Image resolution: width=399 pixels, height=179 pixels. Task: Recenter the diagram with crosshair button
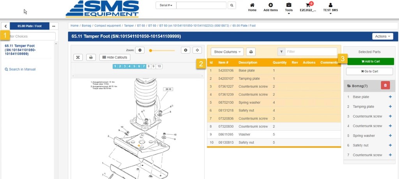pos(197,50)
